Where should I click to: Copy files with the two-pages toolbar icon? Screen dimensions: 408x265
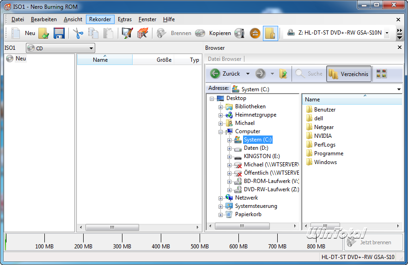(93, 33)
